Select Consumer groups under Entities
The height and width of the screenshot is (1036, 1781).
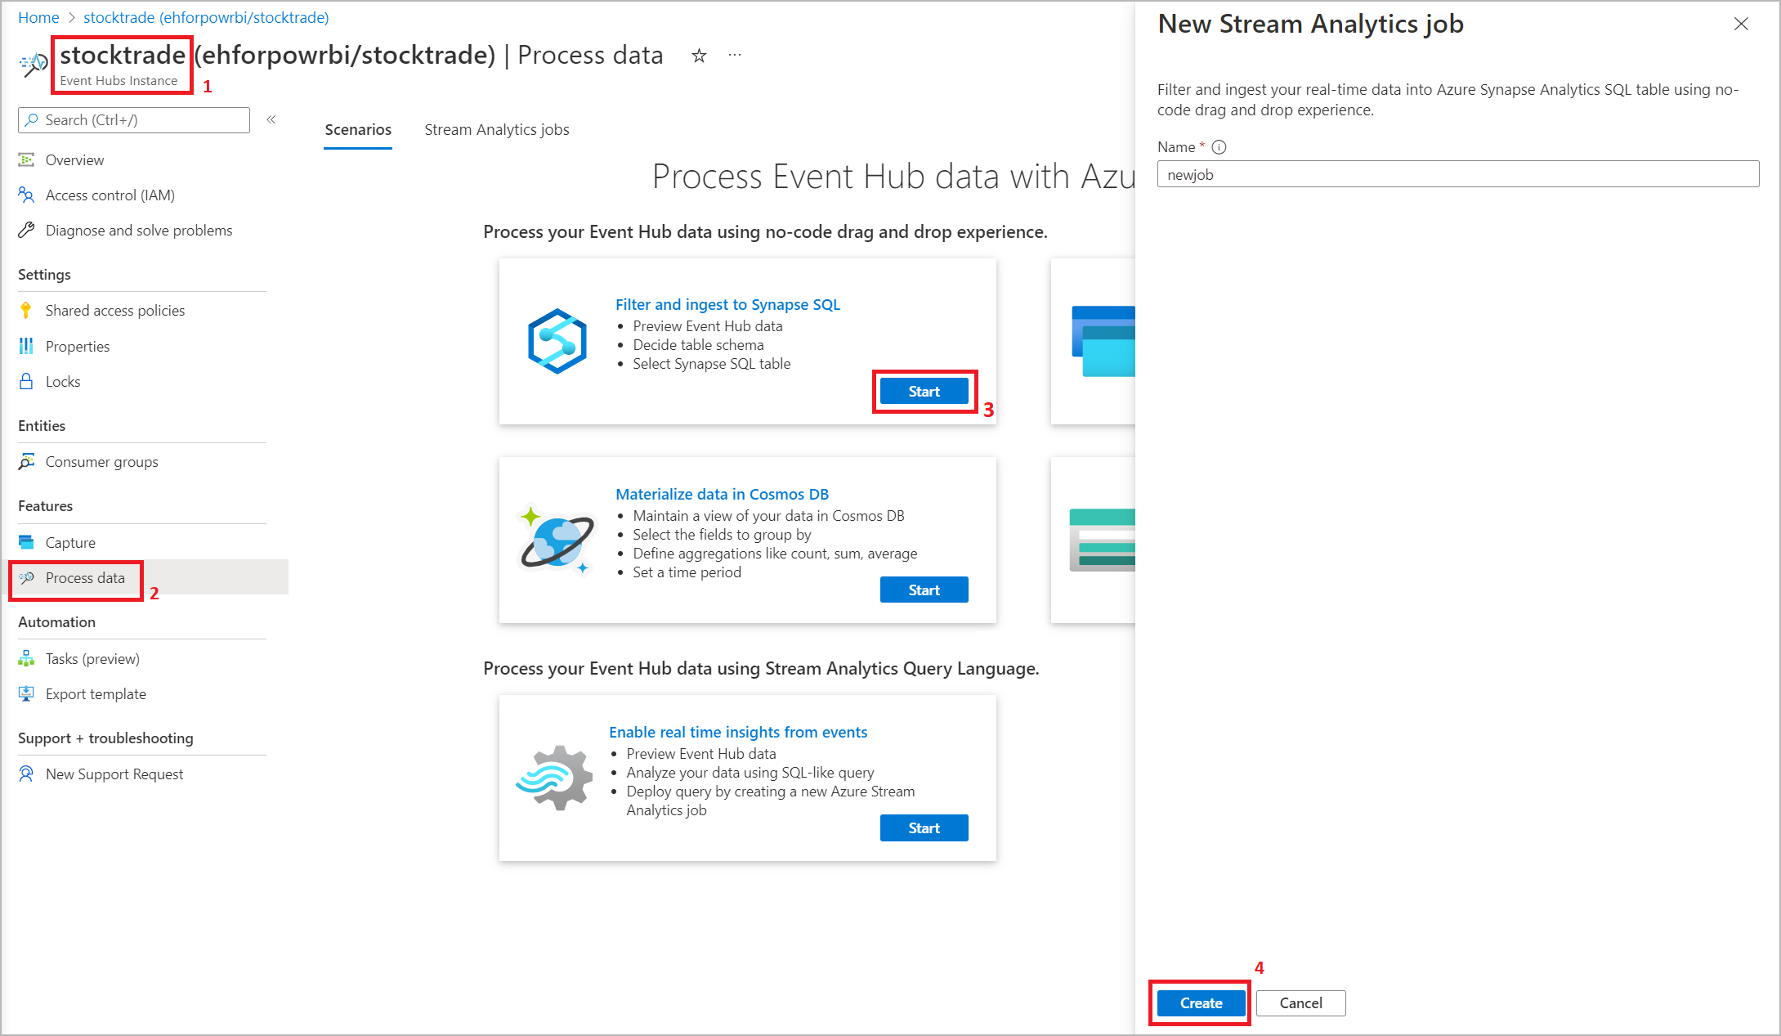pyautogui.click(x=101, y=462)
